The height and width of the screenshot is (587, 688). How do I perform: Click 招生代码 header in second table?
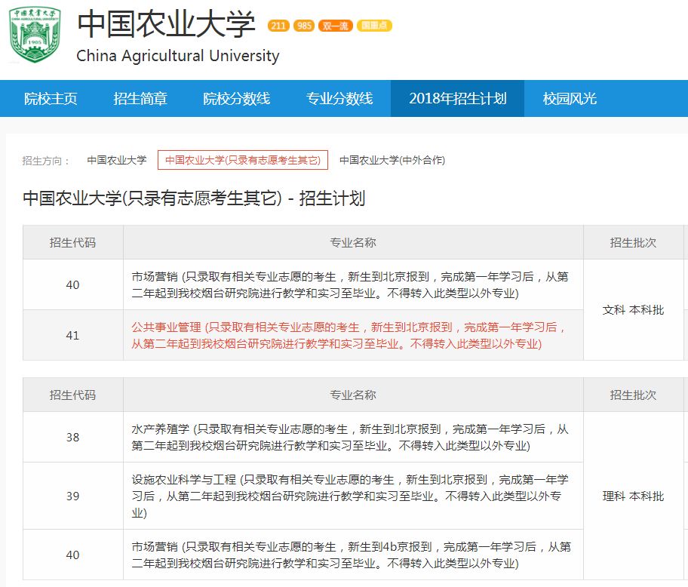click(73, 395)
